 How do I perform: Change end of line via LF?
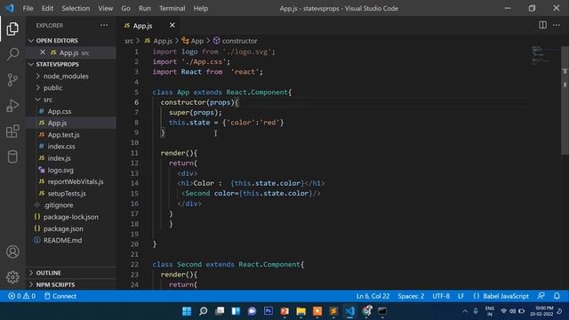(x=461, y=296)
